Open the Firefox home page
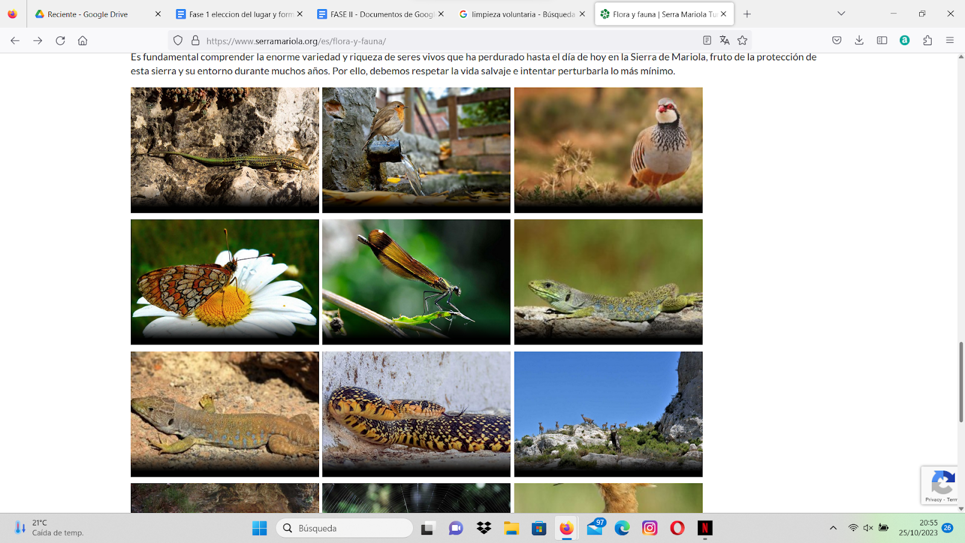The height and width of the screenshot is (543, 965). tap(83, 40)
